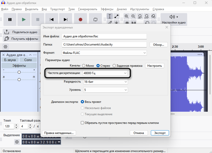212x153 pixels.
Task: Skip to end of the track
Action: click(x=66, y=20)
